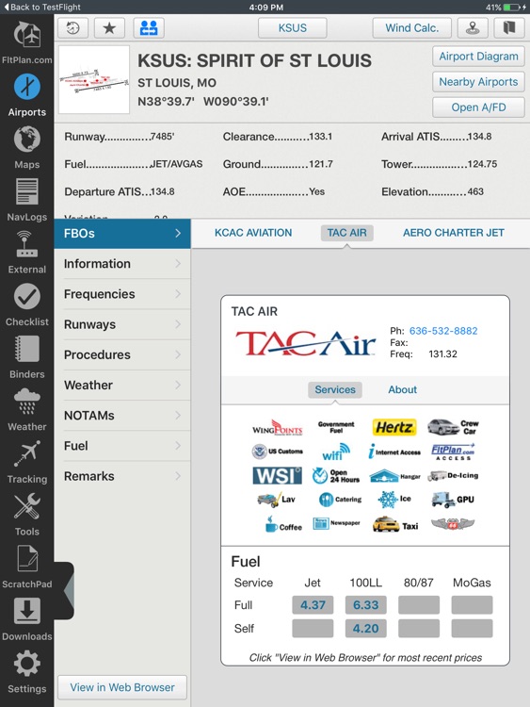Select the Services tab

(335, 389)
